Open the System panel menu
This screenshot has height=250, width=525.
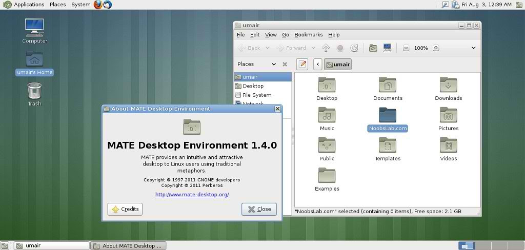80,4
